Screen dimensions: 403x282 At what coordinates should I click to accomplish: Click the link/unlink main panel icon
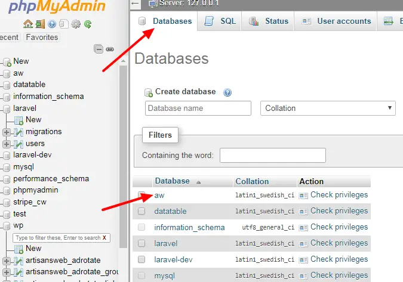point(109,49)
